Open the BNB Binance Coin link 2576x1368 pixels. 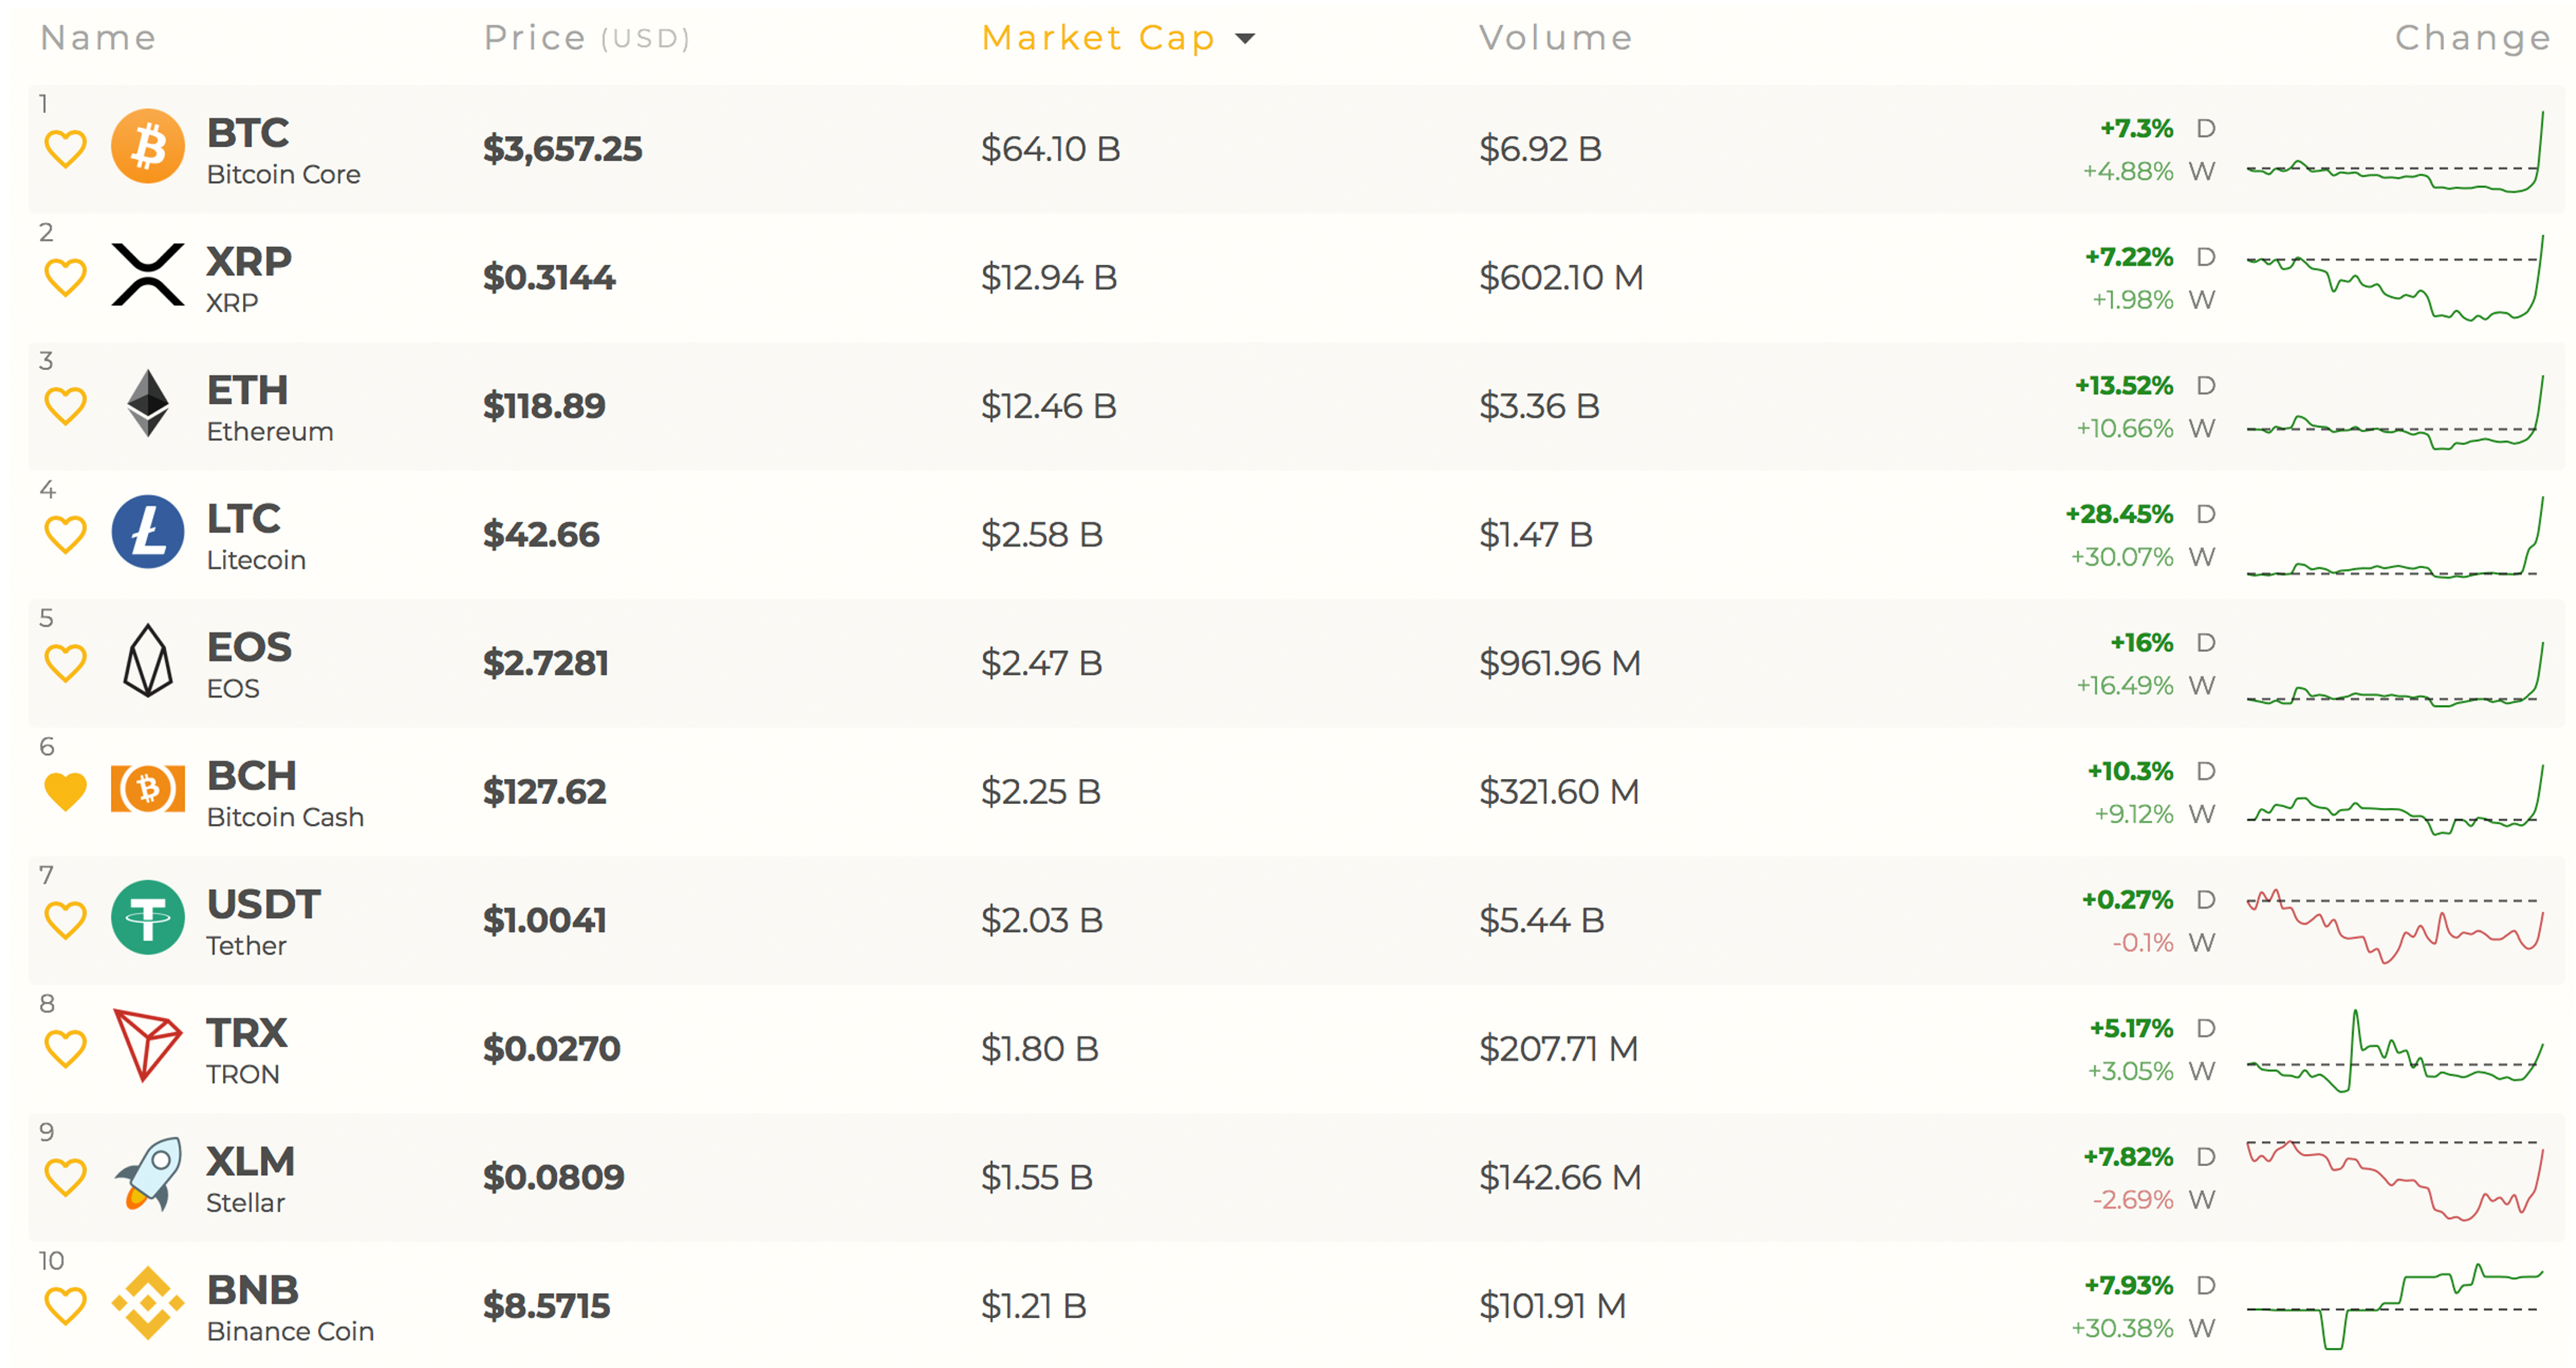[x=253, y=1291]
